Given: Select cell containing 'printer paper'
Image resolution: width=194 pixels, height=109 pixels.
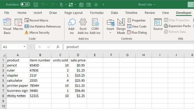Looking at the screenshot, I should pyautogui.click(x=18, y=86).
